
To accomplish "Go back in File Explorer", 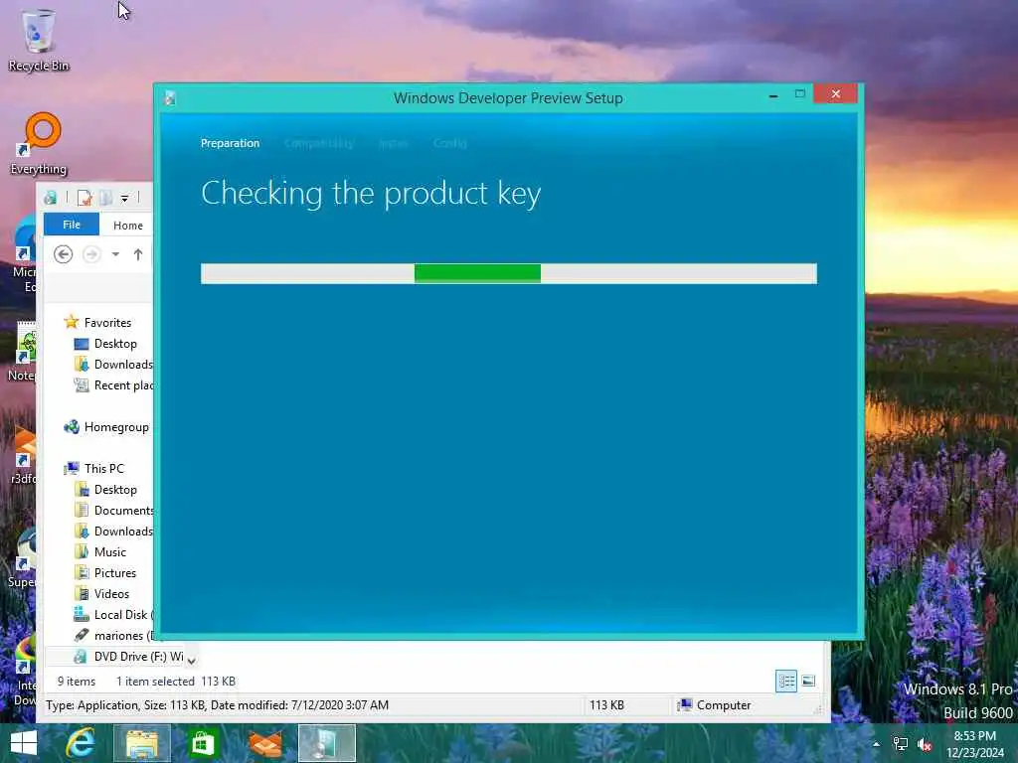I will (x=63, y=254).
